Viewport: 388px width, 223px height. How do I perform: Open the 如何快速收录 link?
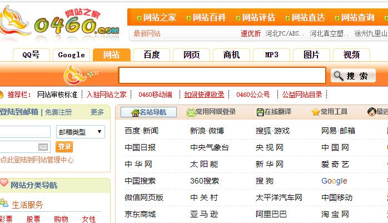tap(204, 95)
